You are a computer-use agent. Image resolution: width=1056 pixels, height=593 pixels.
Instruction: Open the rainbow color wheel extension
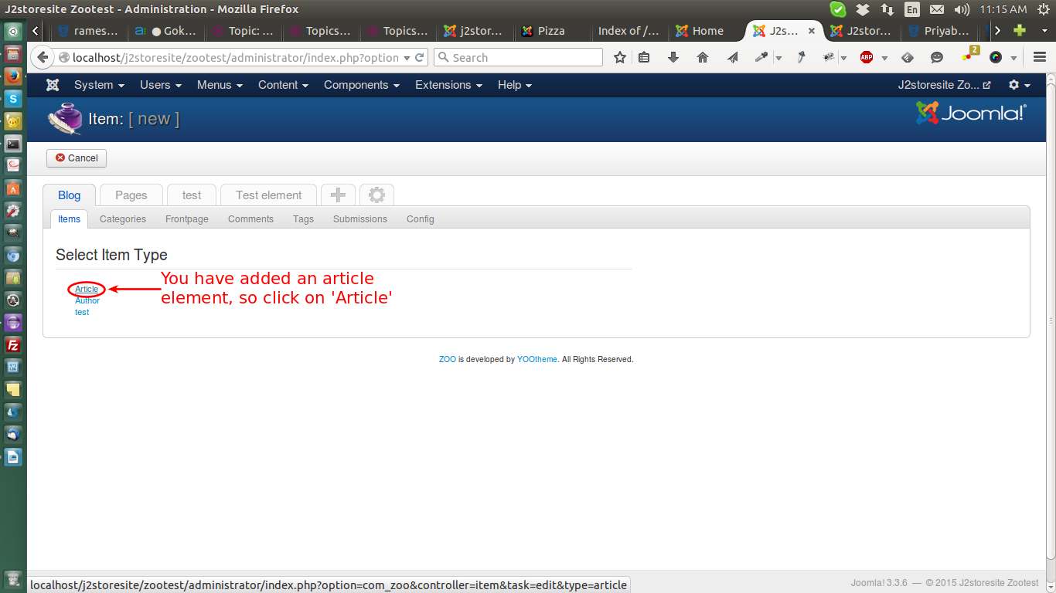click(x=996, y=57)
